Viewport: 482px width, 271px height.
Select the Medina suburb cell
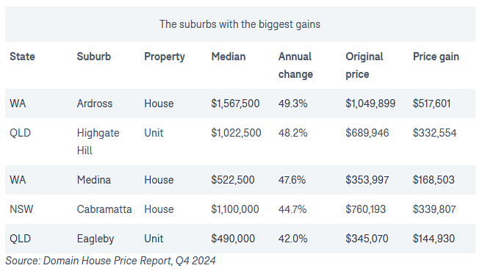(94, 180)
